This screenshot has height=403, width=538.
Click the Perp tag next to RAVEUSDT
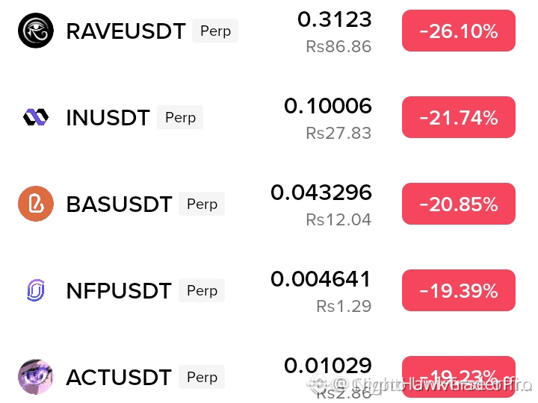point(215,31)
